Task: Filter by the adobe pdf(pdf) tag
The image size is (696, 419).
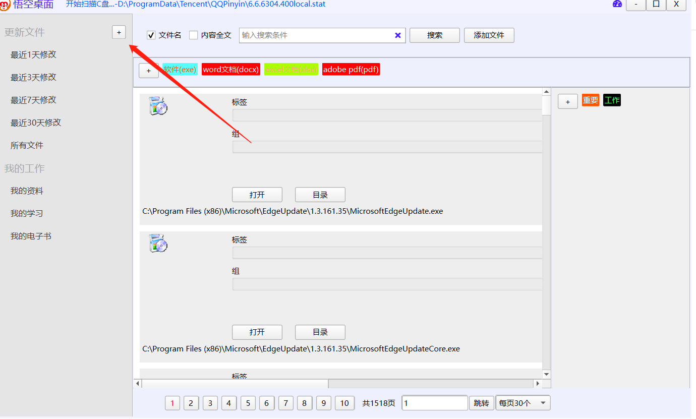Action: [x=351, y=70]
